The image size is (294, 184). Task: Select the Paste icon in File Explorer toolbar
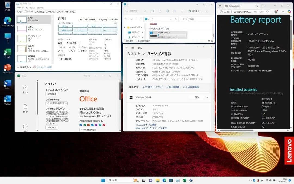[160, 11]
